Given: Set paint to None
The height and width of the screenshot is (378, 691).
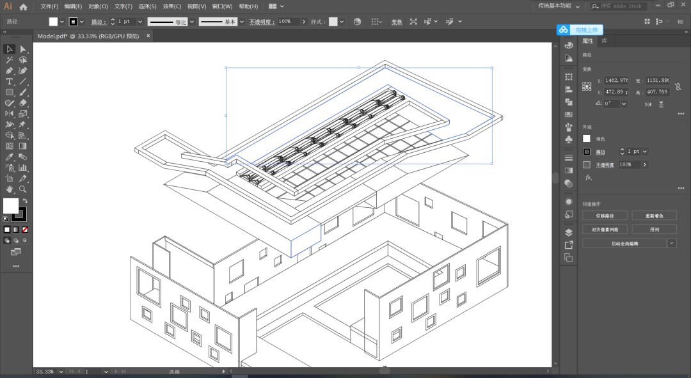Looking at the screenshot, I should 25,230.
